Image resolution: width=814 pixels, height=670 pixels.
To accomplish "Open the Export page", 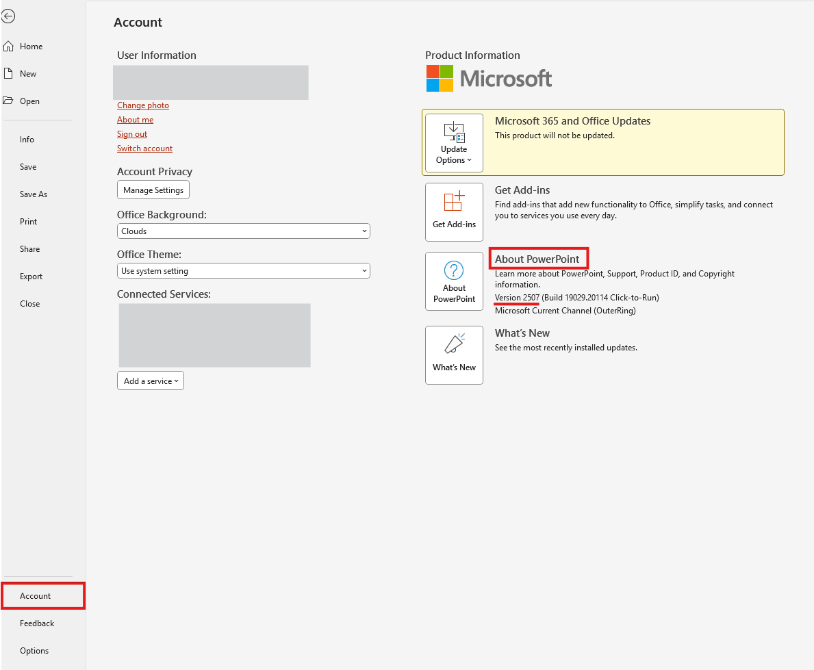I will click(x=31, y=276).
